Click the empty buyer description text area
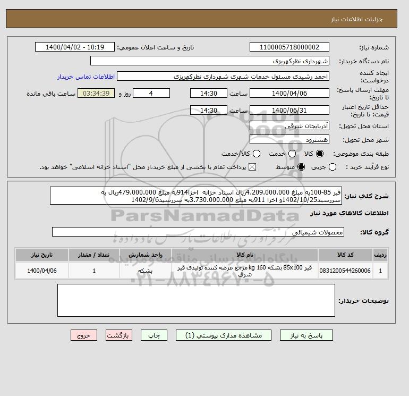This screenshot has width=409, height=396. 196,300
